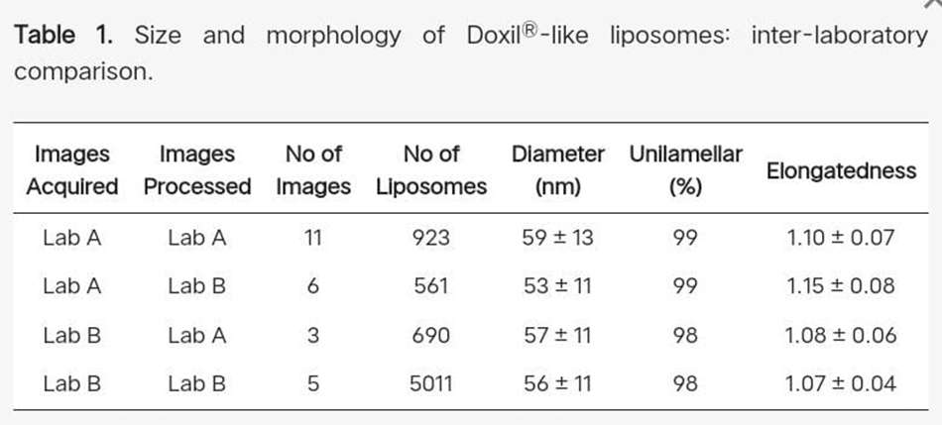Click the elongatedness value "1.15 ± 0.08"
Screen dimensions: 942x425
coord(840,286)
